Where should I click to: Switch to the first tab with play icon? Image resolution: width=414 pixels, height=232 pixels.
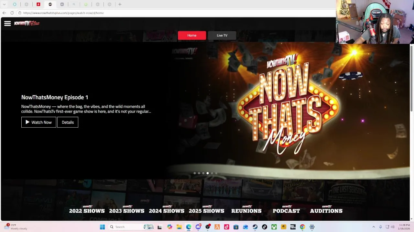[15, 4]
